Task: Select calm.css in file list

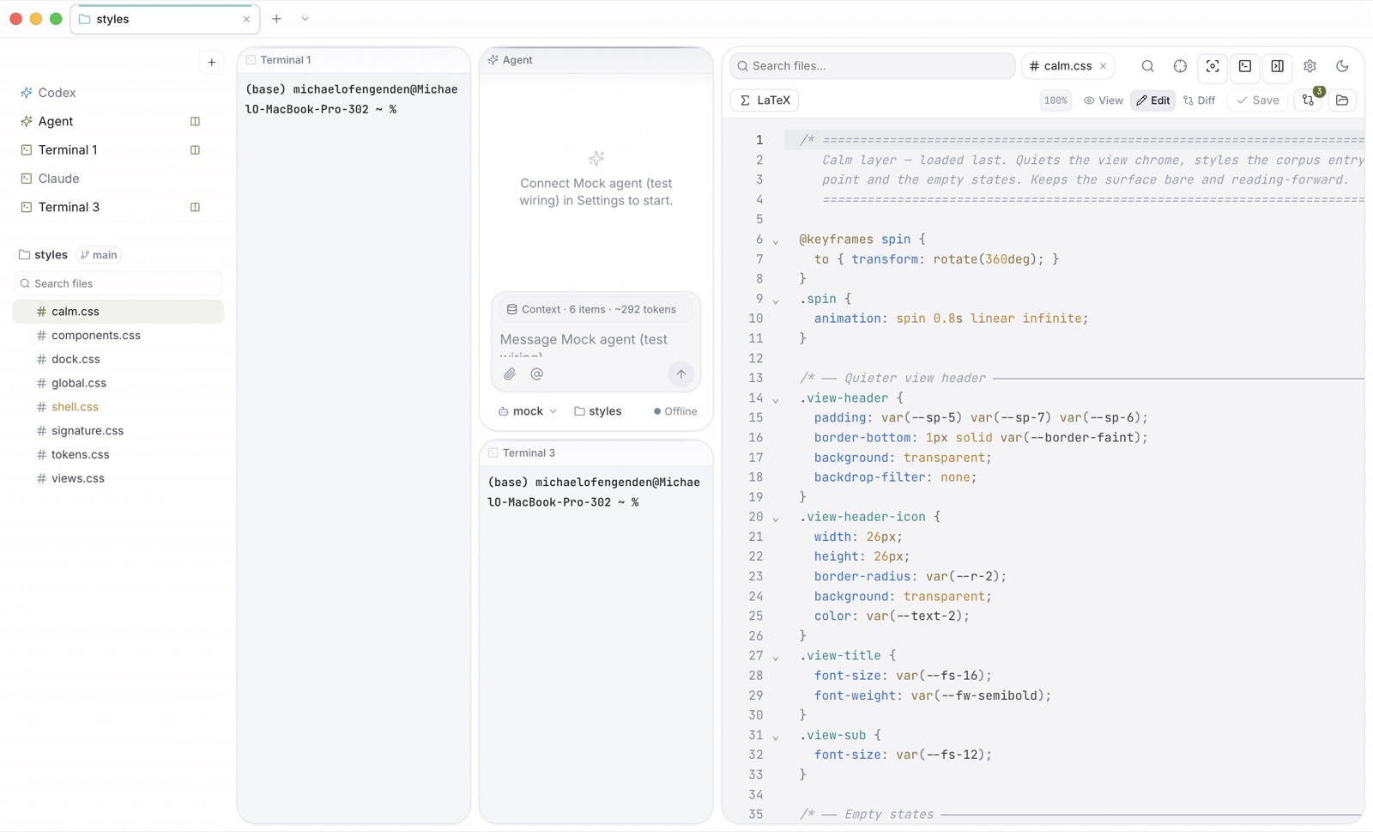Action: 118,312
